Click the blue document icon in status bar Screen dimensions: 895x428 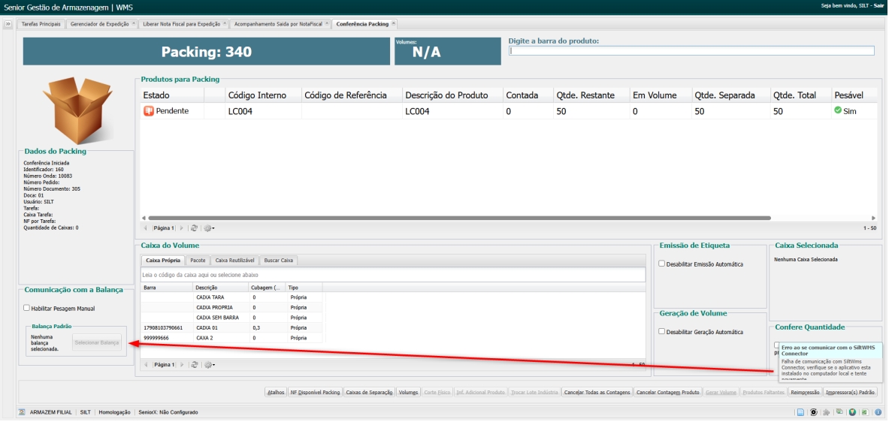[801, 412]
